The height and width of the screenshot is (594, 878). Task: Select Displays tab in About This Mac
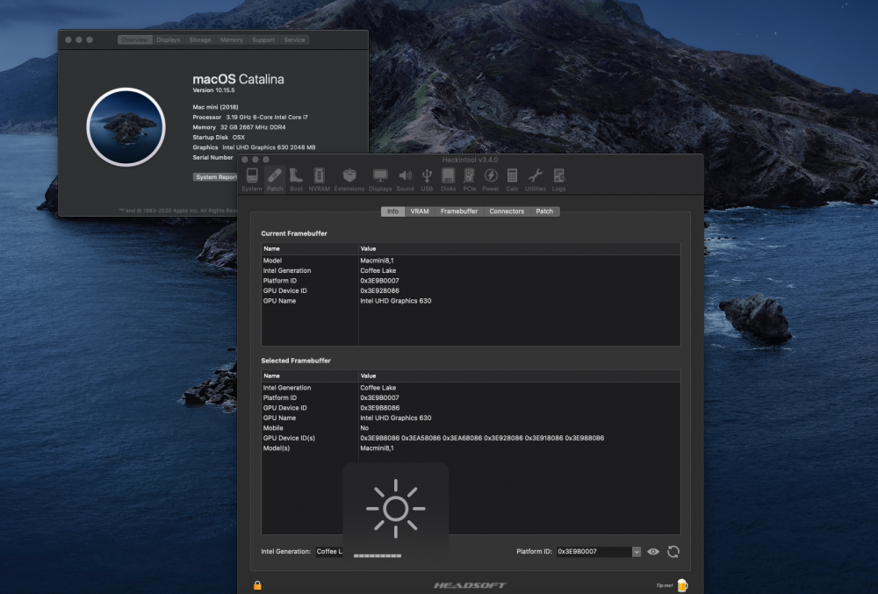(169, 39)
